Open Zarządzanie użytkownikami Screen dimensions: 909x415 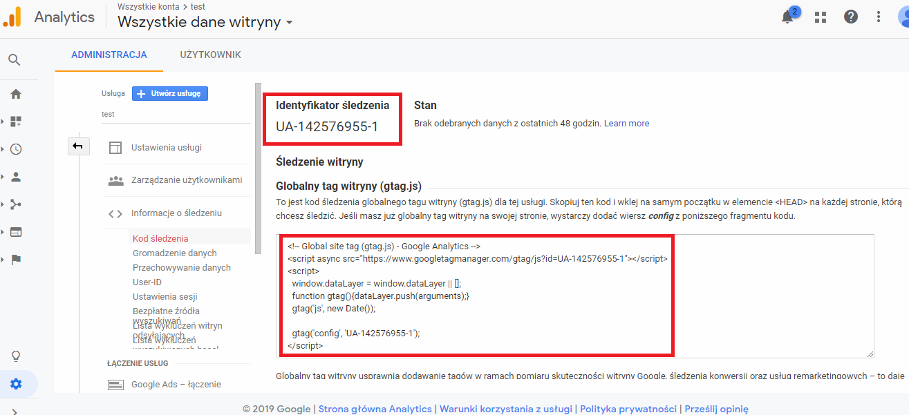pyautogui.click(x=187, y=180)
